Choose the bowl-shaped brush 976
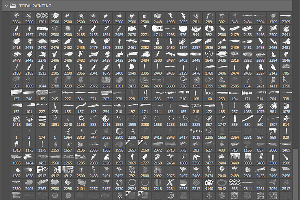Image resolution: width=300 pixels, height=200 pixels. tap(183, 31)
